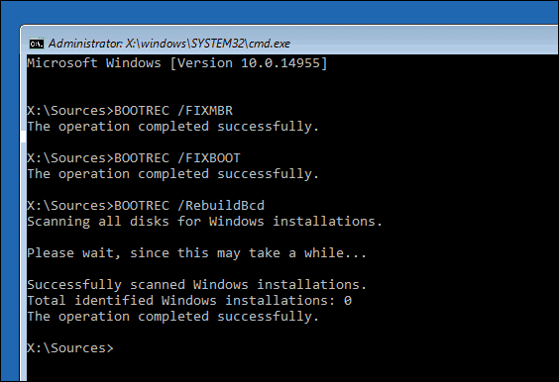Click the first 'operation completed successfully' message
Image resolution: width=559 pixels, height=382 pixels.
coord(172,127)
